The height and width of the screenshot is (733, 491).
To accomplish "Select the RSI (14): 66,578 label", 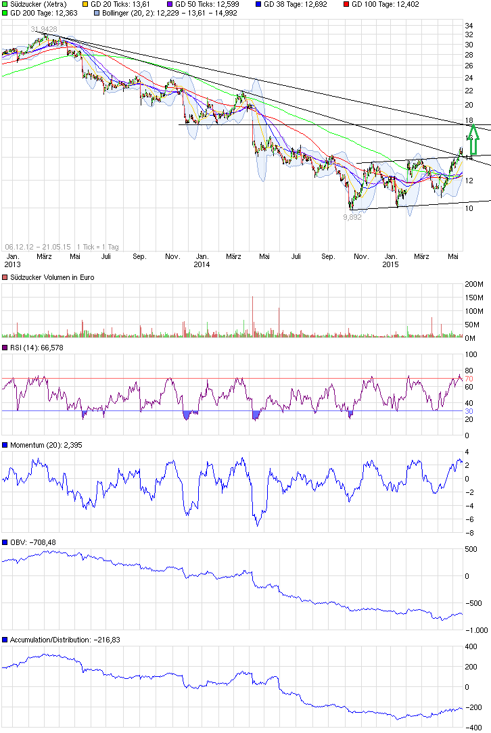I will [x=37, y=348].
